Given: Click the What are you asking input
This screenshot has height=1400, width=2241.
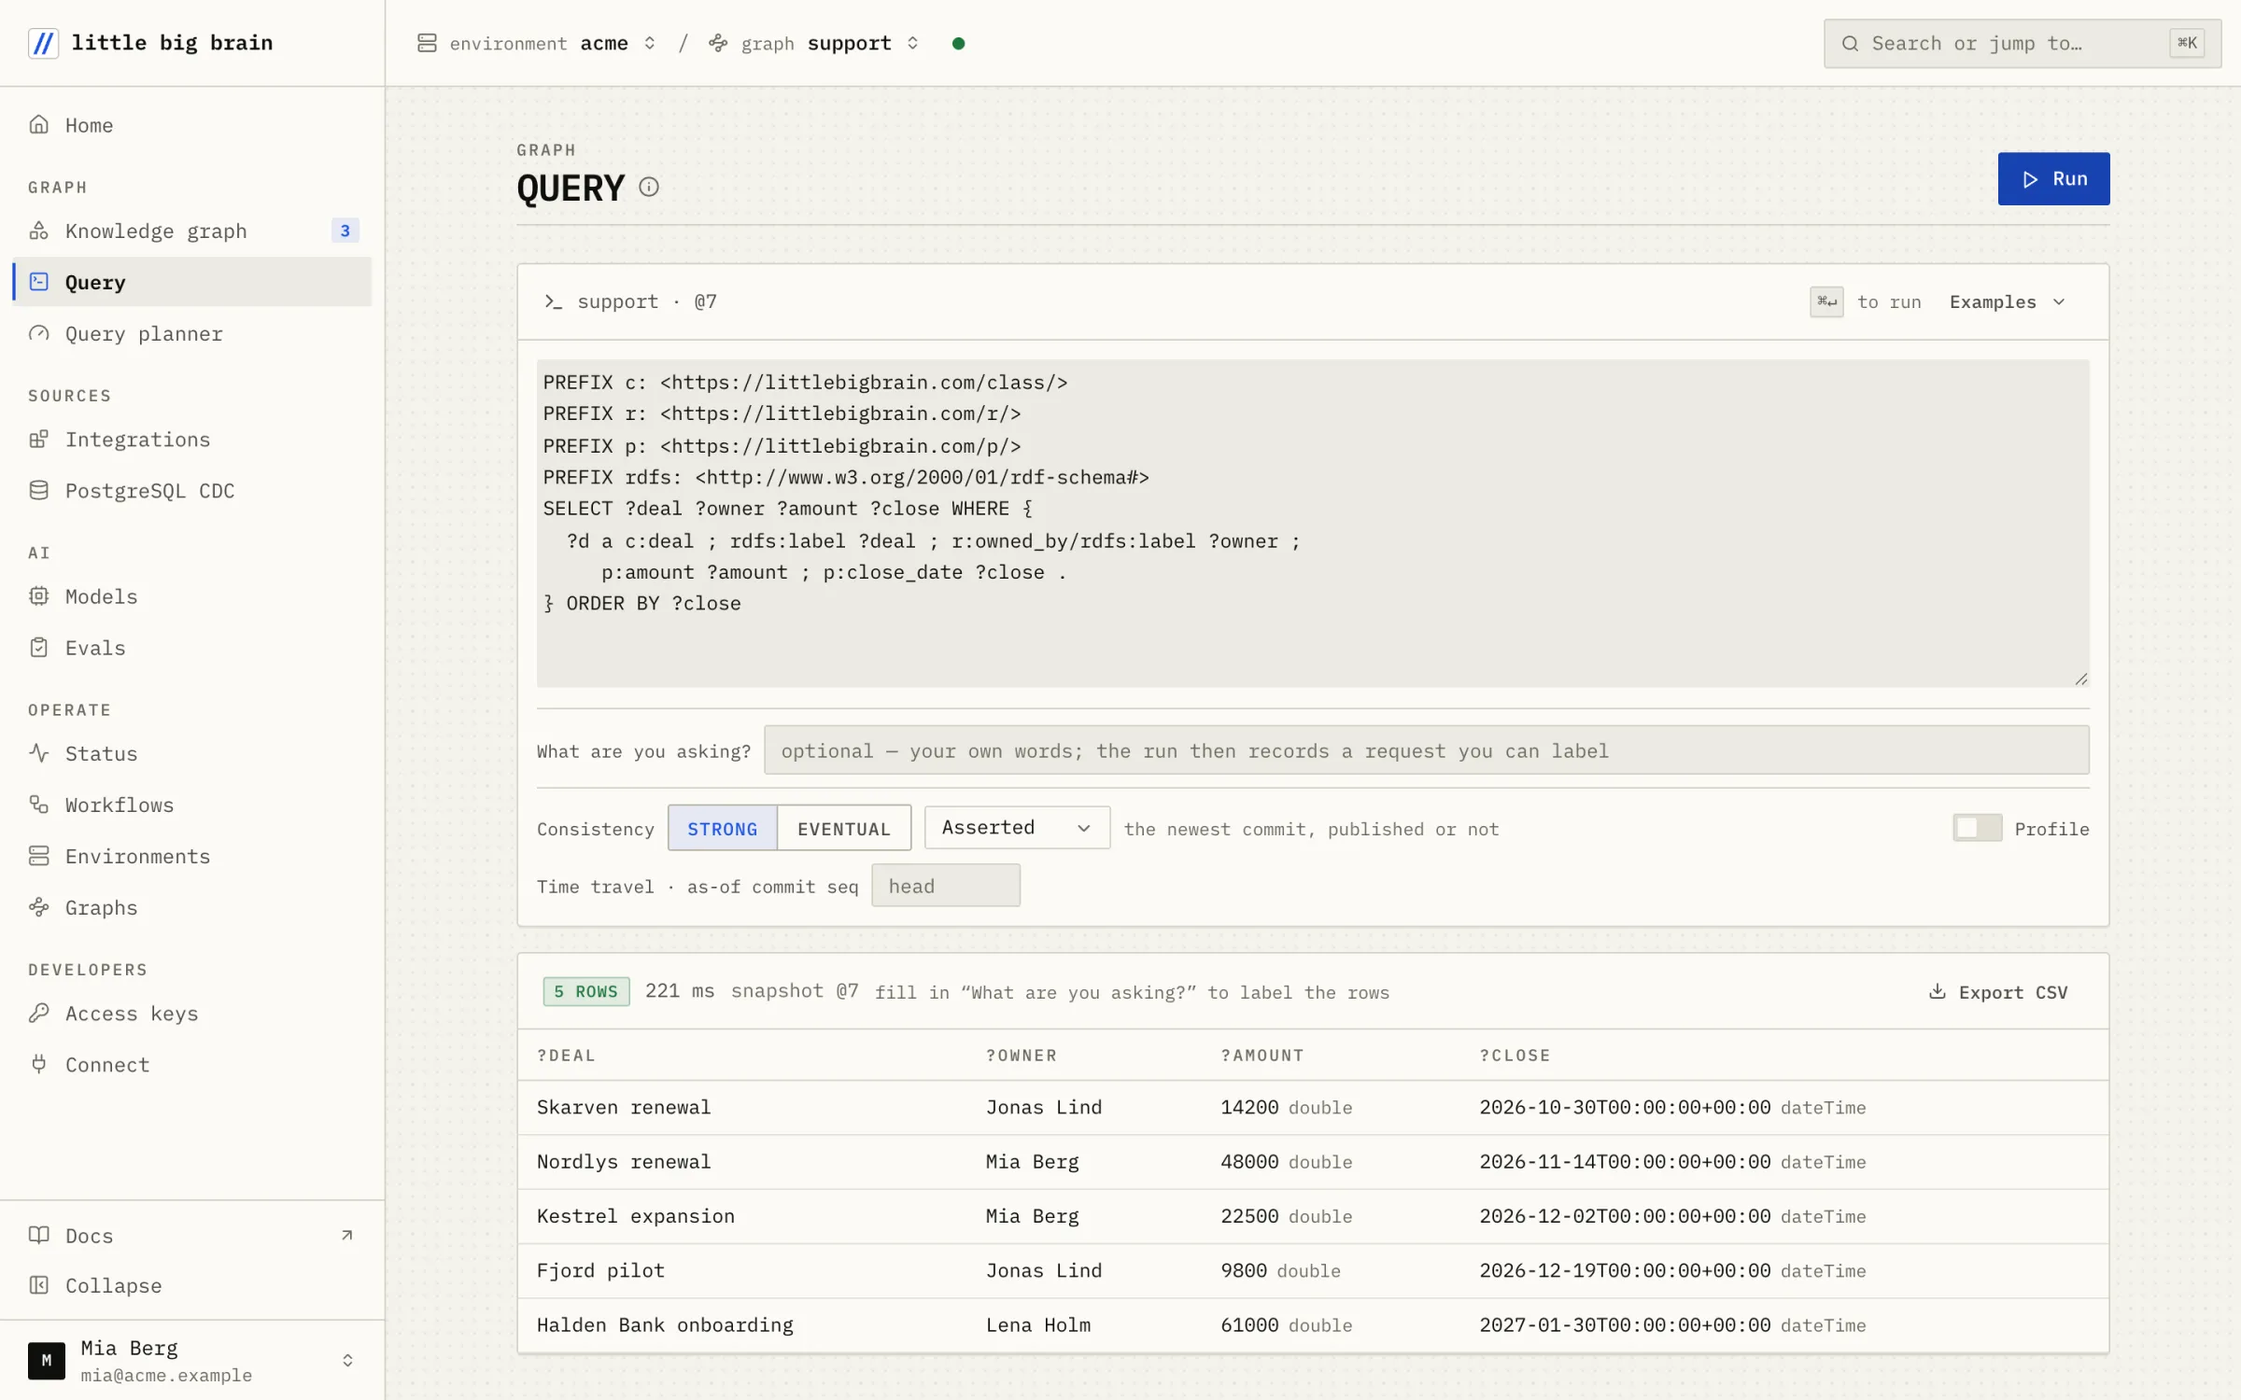Looking at the screenshot, I should (x=1426, y=749).
